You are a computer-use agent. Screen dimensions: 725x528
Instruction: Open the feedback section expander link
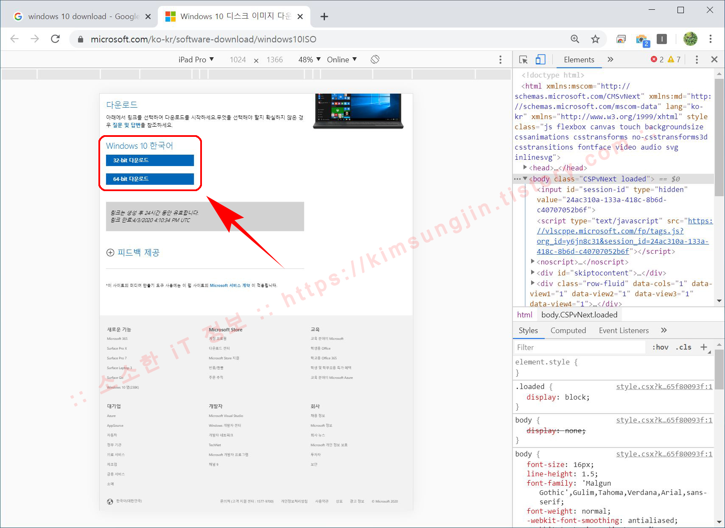[133, 253]
